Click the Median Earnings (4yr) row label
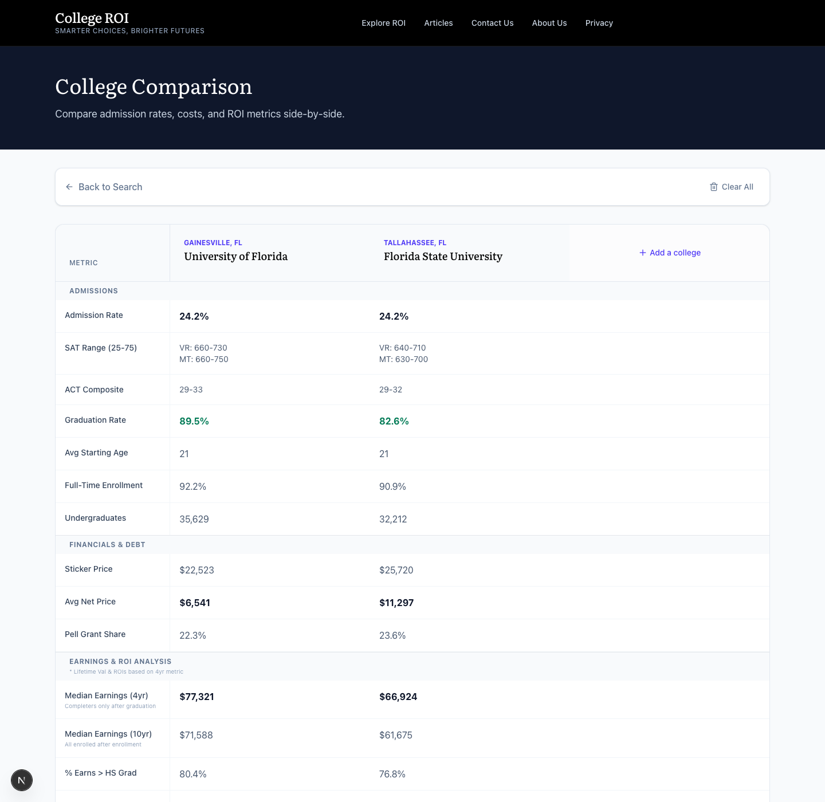 click(107, 695)
